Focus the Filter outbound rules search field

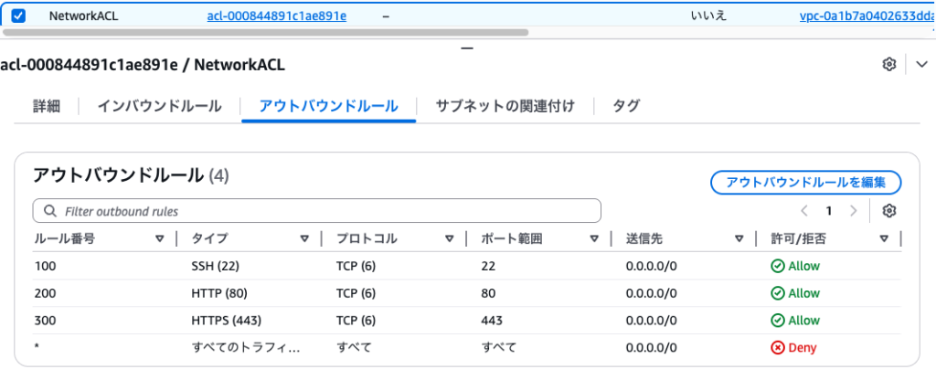[316, 211]
